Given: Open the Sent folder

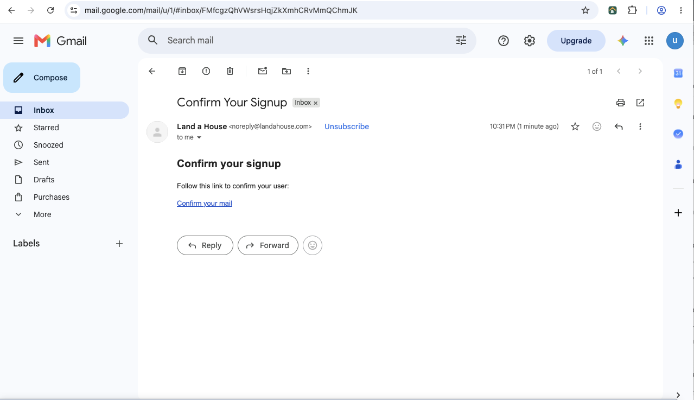Looking at the screenshot, I should 65,162.
